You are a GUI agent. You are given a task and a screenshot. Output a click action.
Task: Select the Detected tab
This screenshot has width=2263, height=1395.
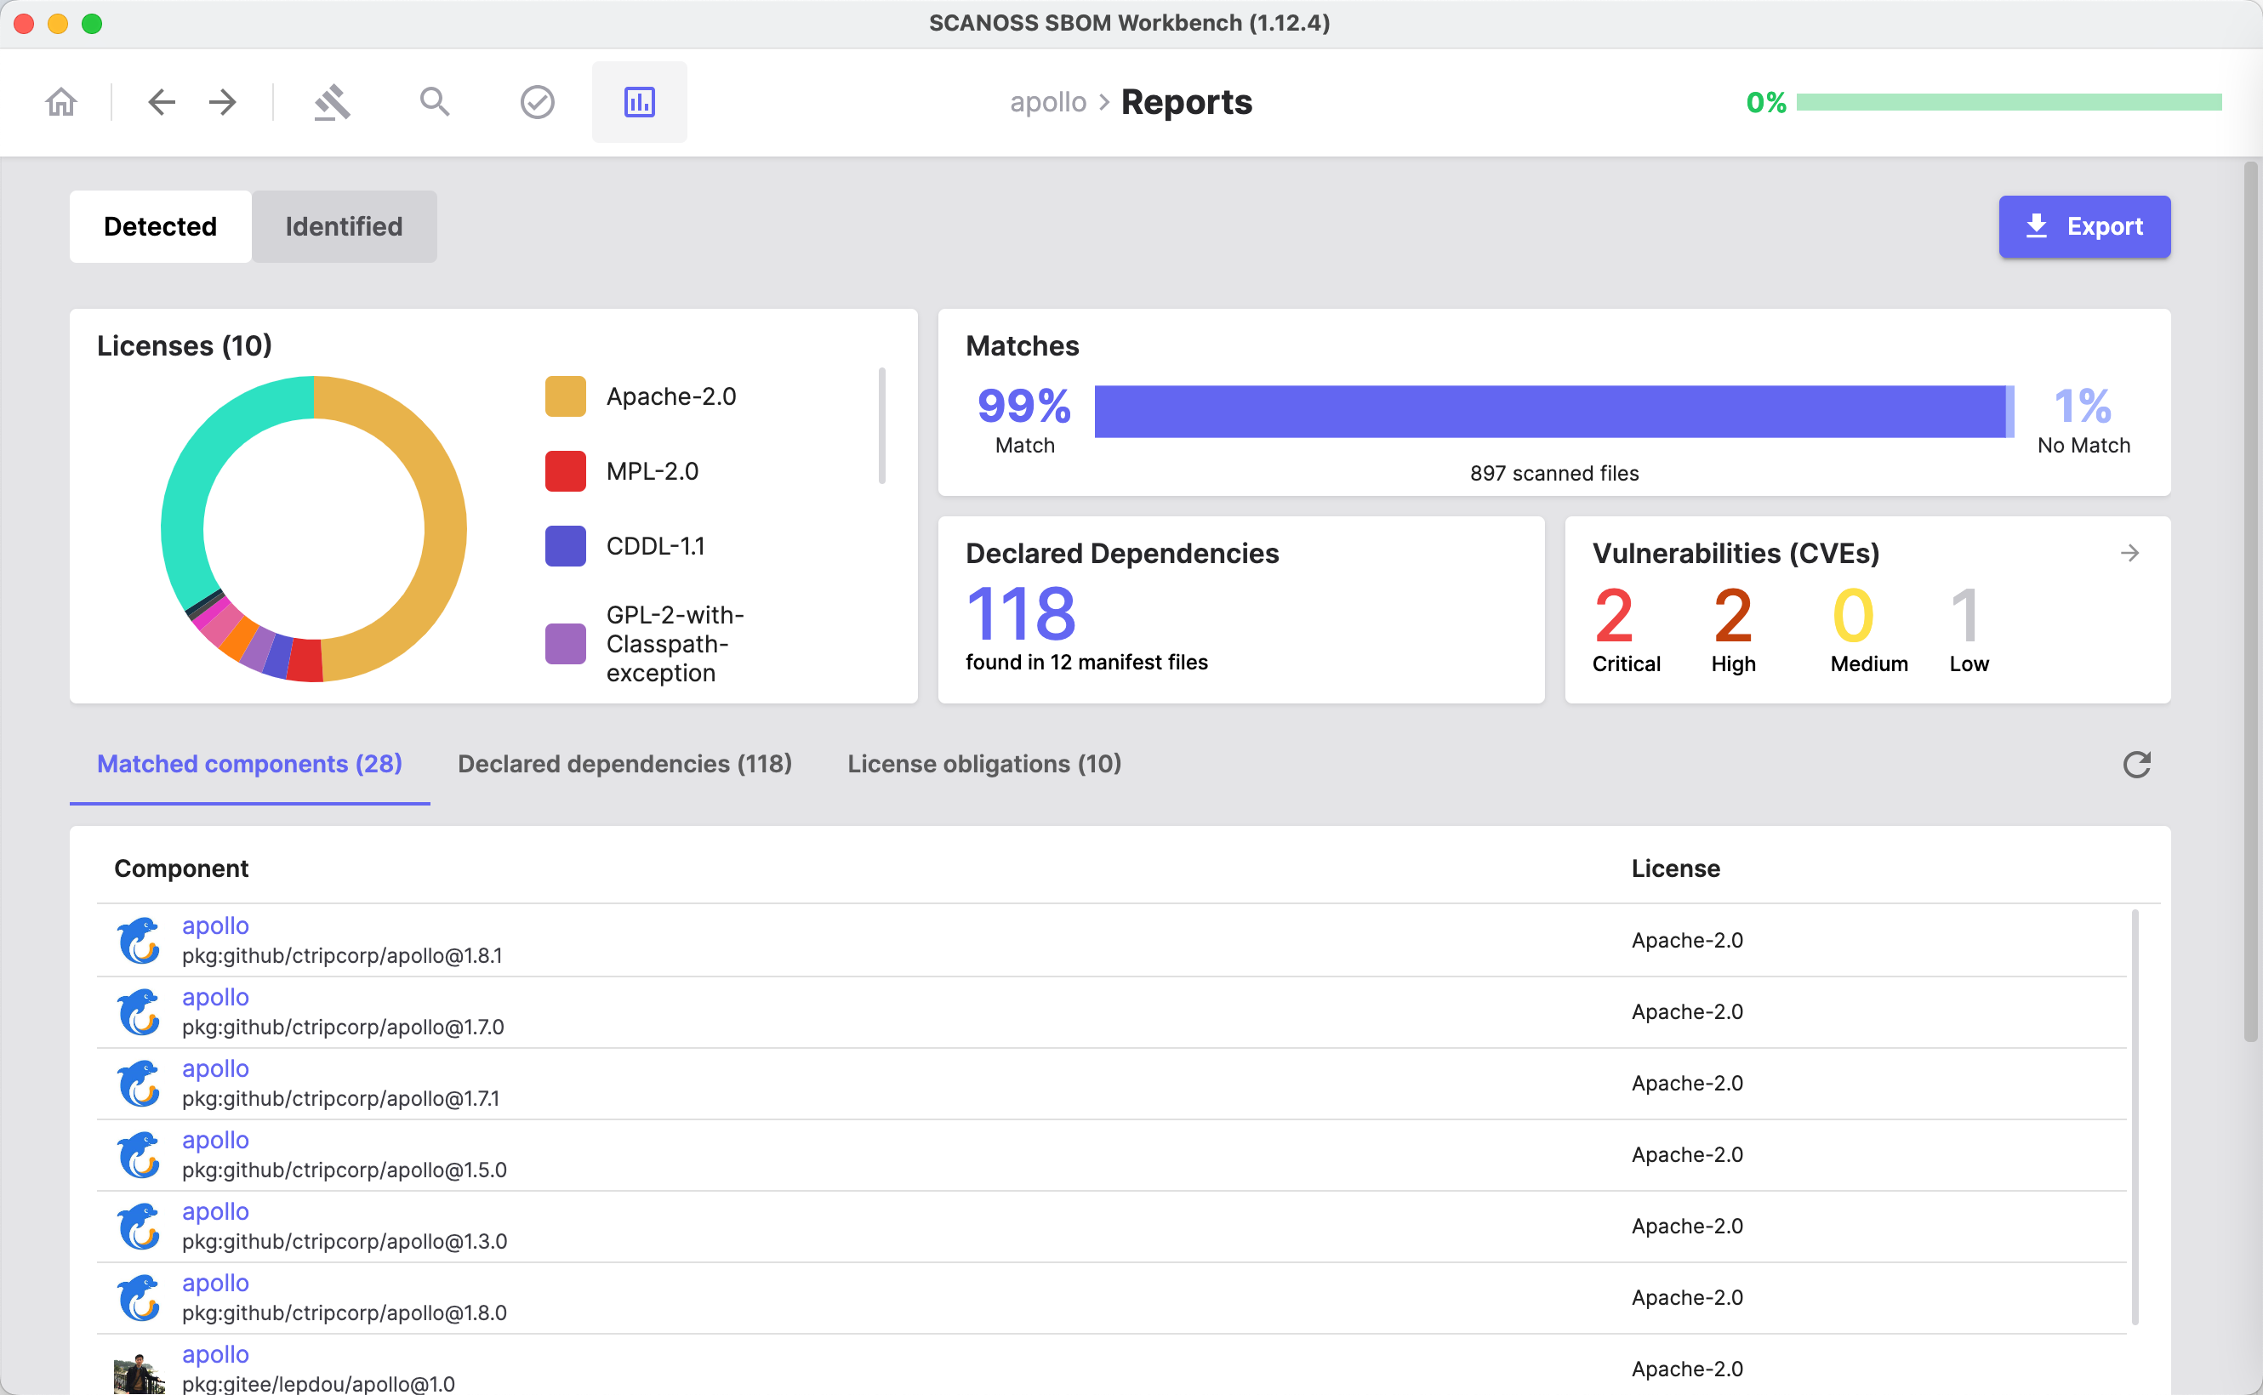click(160, 226)
